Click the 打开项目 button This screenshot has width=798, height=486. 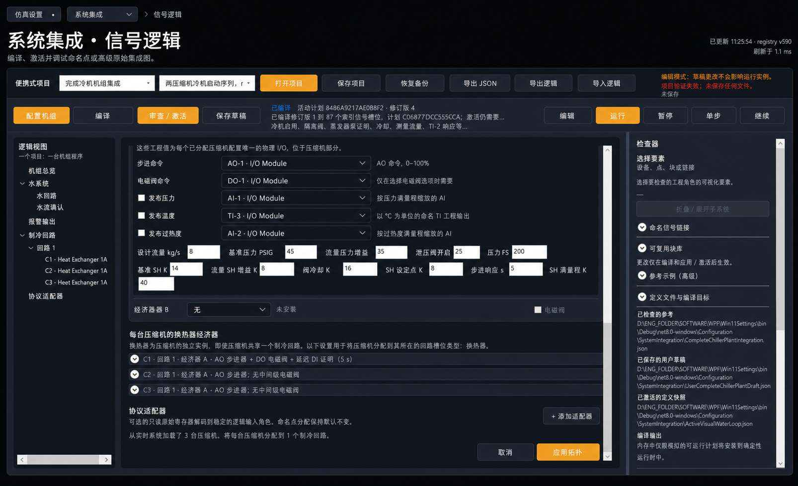pyautogui.click(x=289, y=83)
